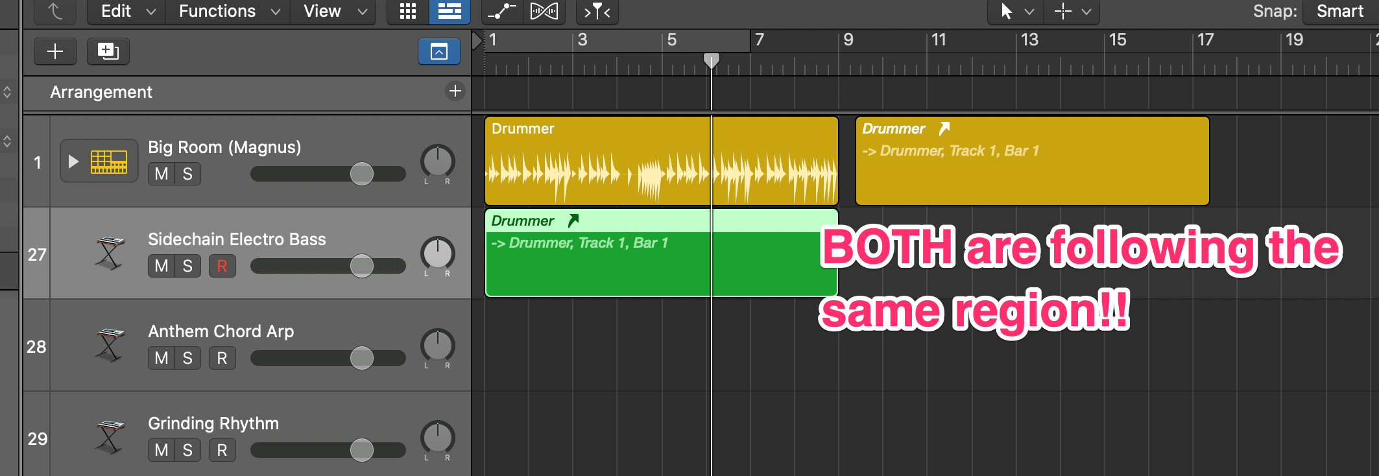The width and height of the screenshot is (1379, 476).
Task: Solo the Grinding Rhythm track
Action: [x=187, y=450]
